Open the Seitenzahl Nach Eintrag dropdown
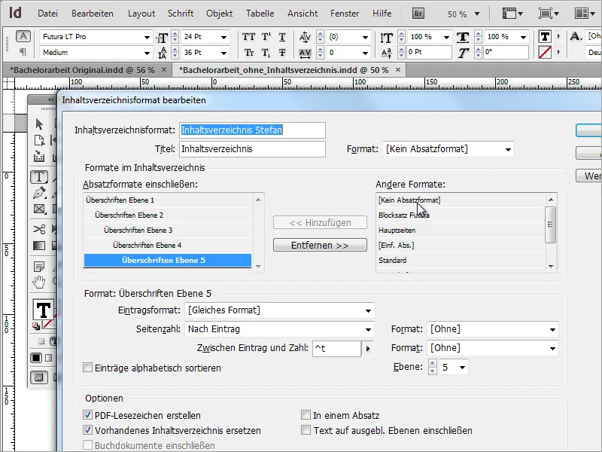 [368, 329]
